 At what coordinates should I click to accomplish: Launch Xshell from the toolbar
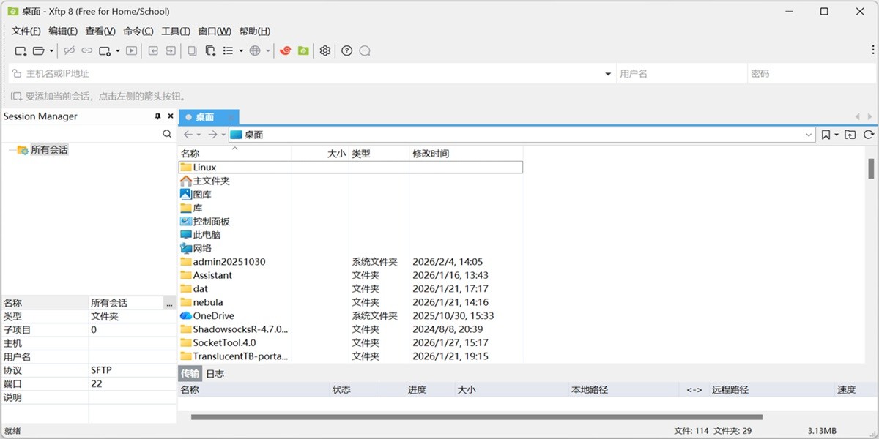[285, 50]
